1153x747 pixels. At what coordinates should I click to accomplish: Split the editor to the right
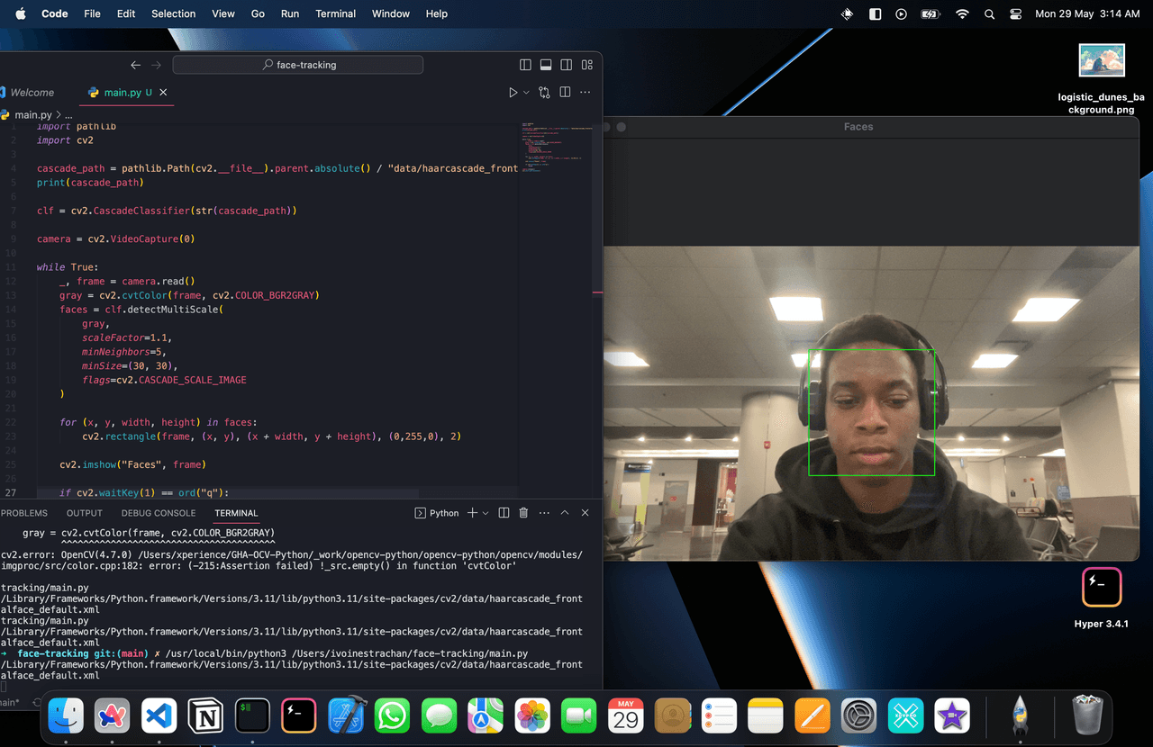[565, 93]
